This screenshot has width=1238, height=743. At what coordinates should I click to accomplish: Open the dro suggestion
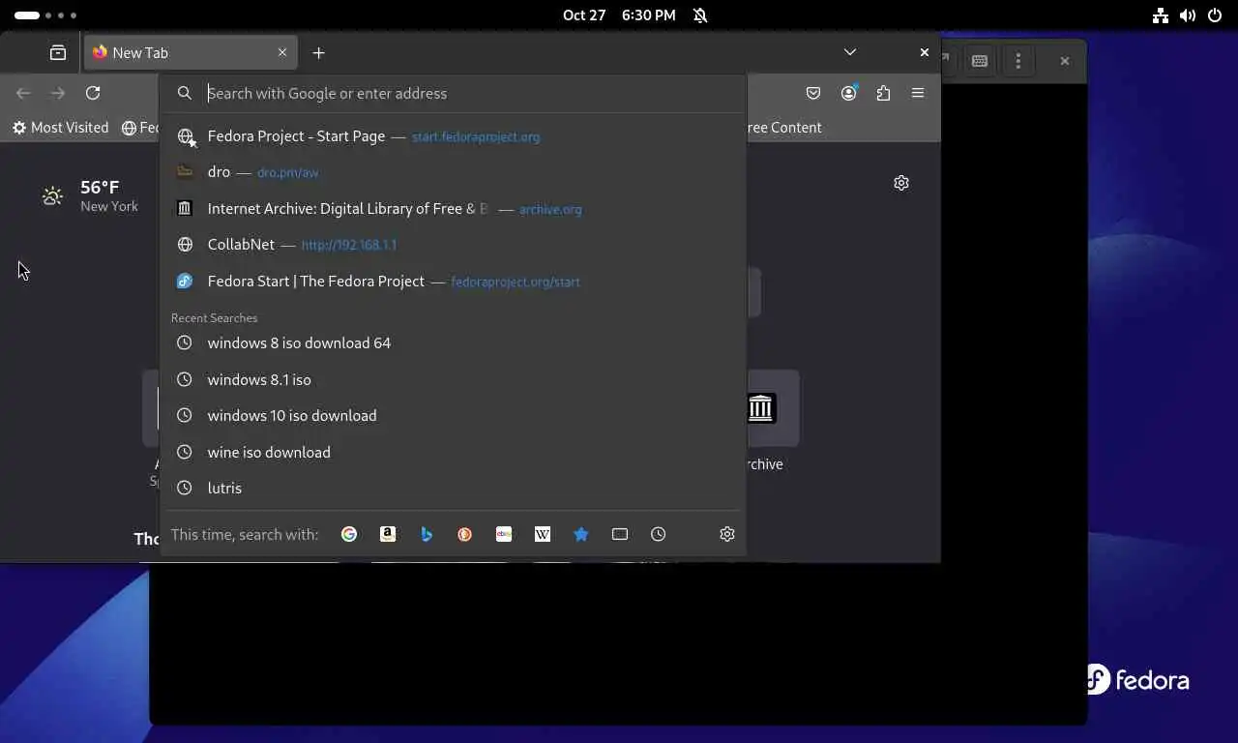coord(453,172)
